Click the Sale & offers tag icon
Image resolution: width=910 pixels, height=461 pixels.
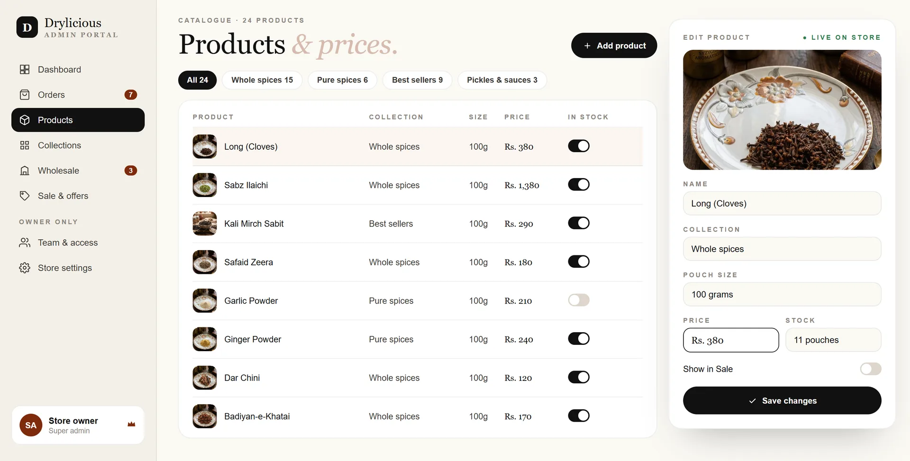[x=25, y=196]
